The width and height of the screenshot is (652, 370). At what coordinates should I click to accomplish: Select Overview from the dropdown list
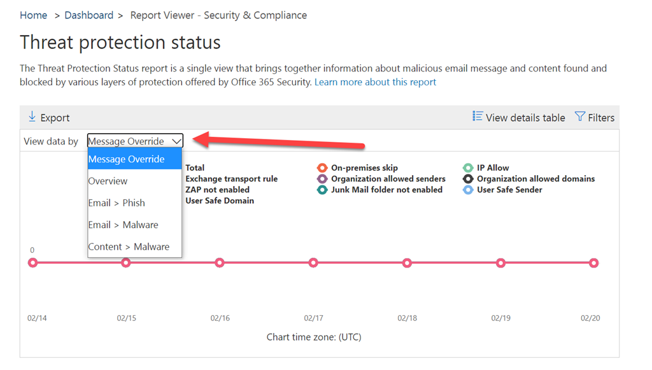pyautogui.click(x=108, y=181)
